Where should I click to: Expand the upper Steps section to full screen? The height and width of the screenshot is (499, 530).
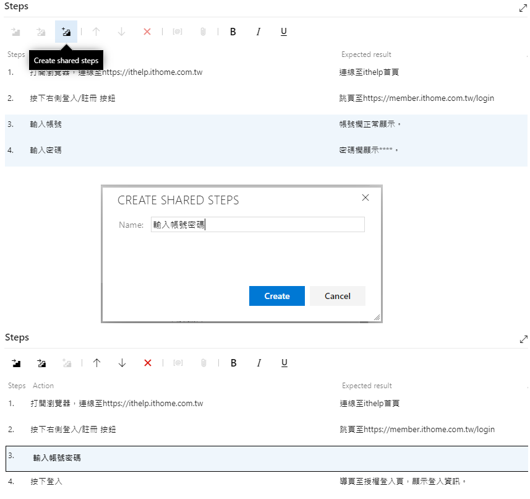(523, 8)
